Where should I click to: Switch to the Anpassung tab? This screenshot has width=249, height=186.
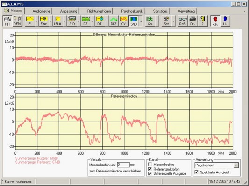(69, 11)
